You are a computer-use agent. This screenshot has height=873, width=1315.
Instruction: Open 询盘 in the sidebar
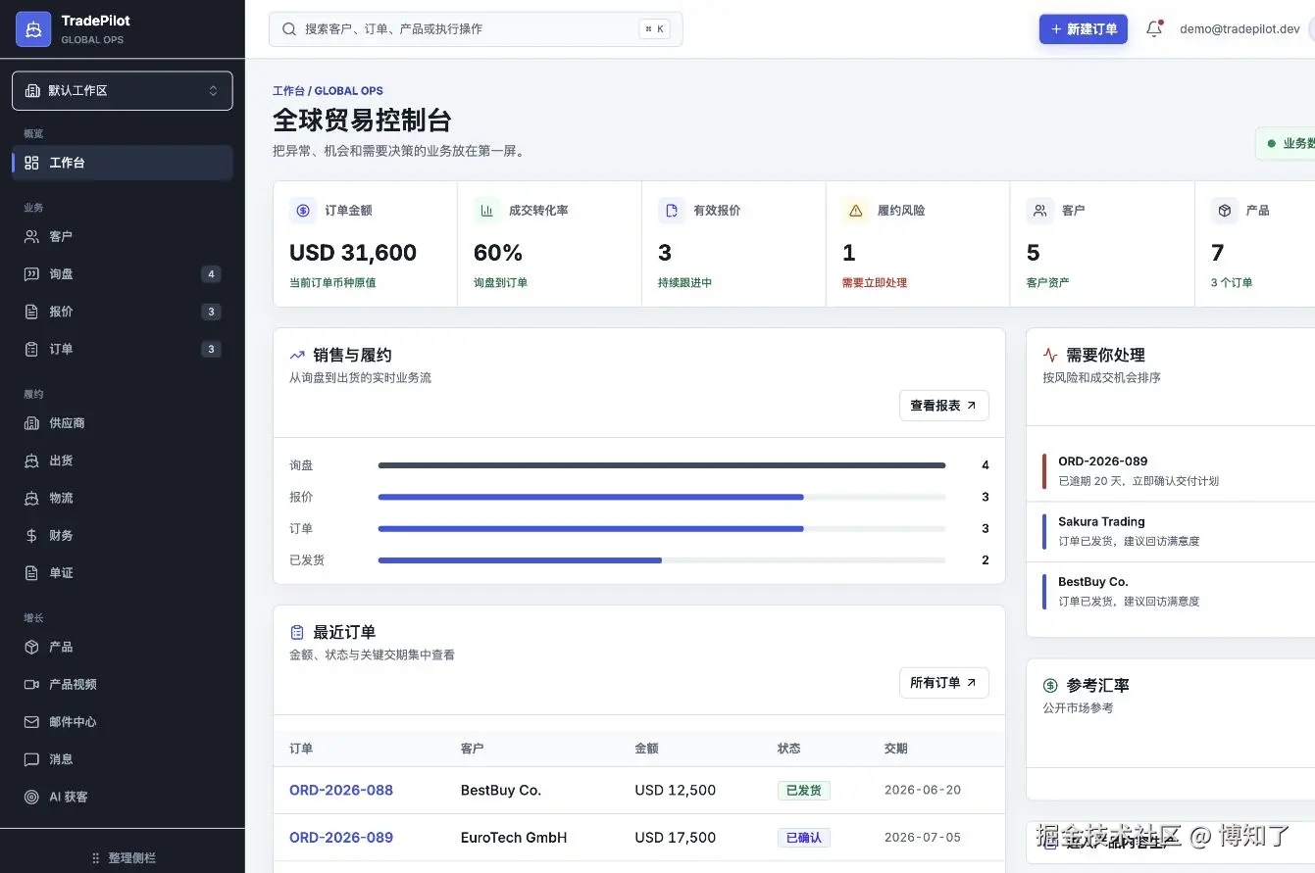pos(123,274)
